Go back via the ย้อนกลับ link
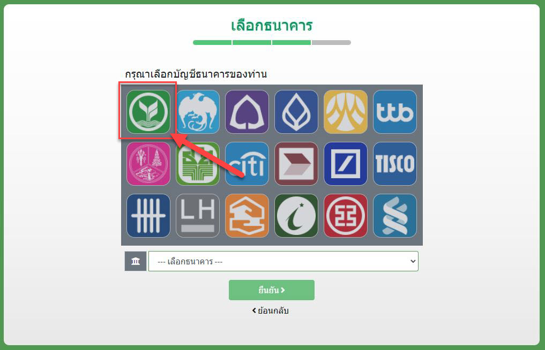 [x=271, y=310]
